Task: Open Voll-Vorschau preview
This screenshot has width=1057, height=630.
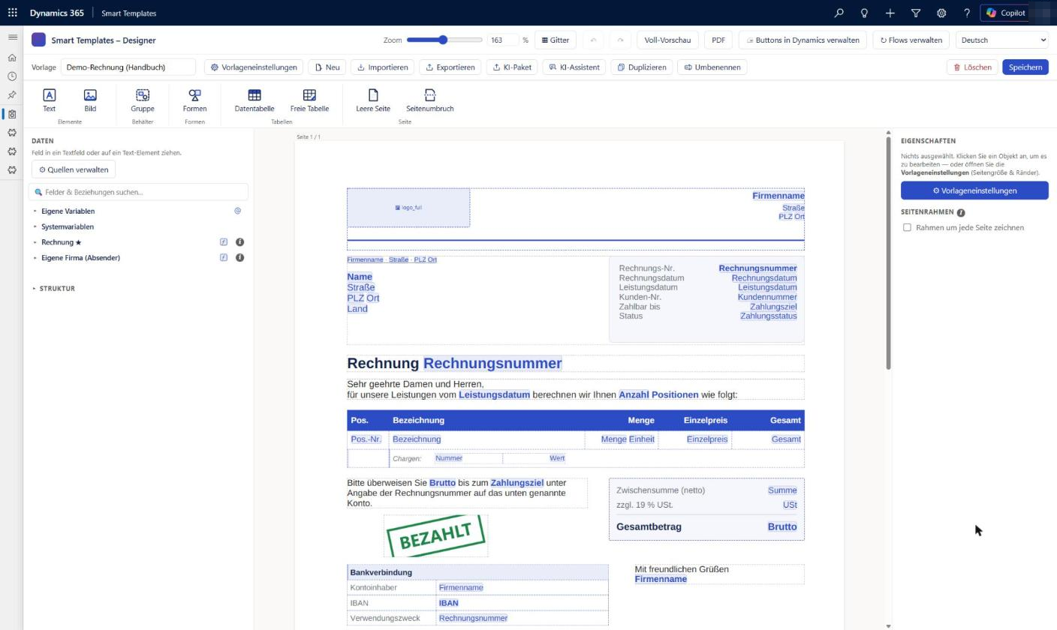Action: coord(667,40)
